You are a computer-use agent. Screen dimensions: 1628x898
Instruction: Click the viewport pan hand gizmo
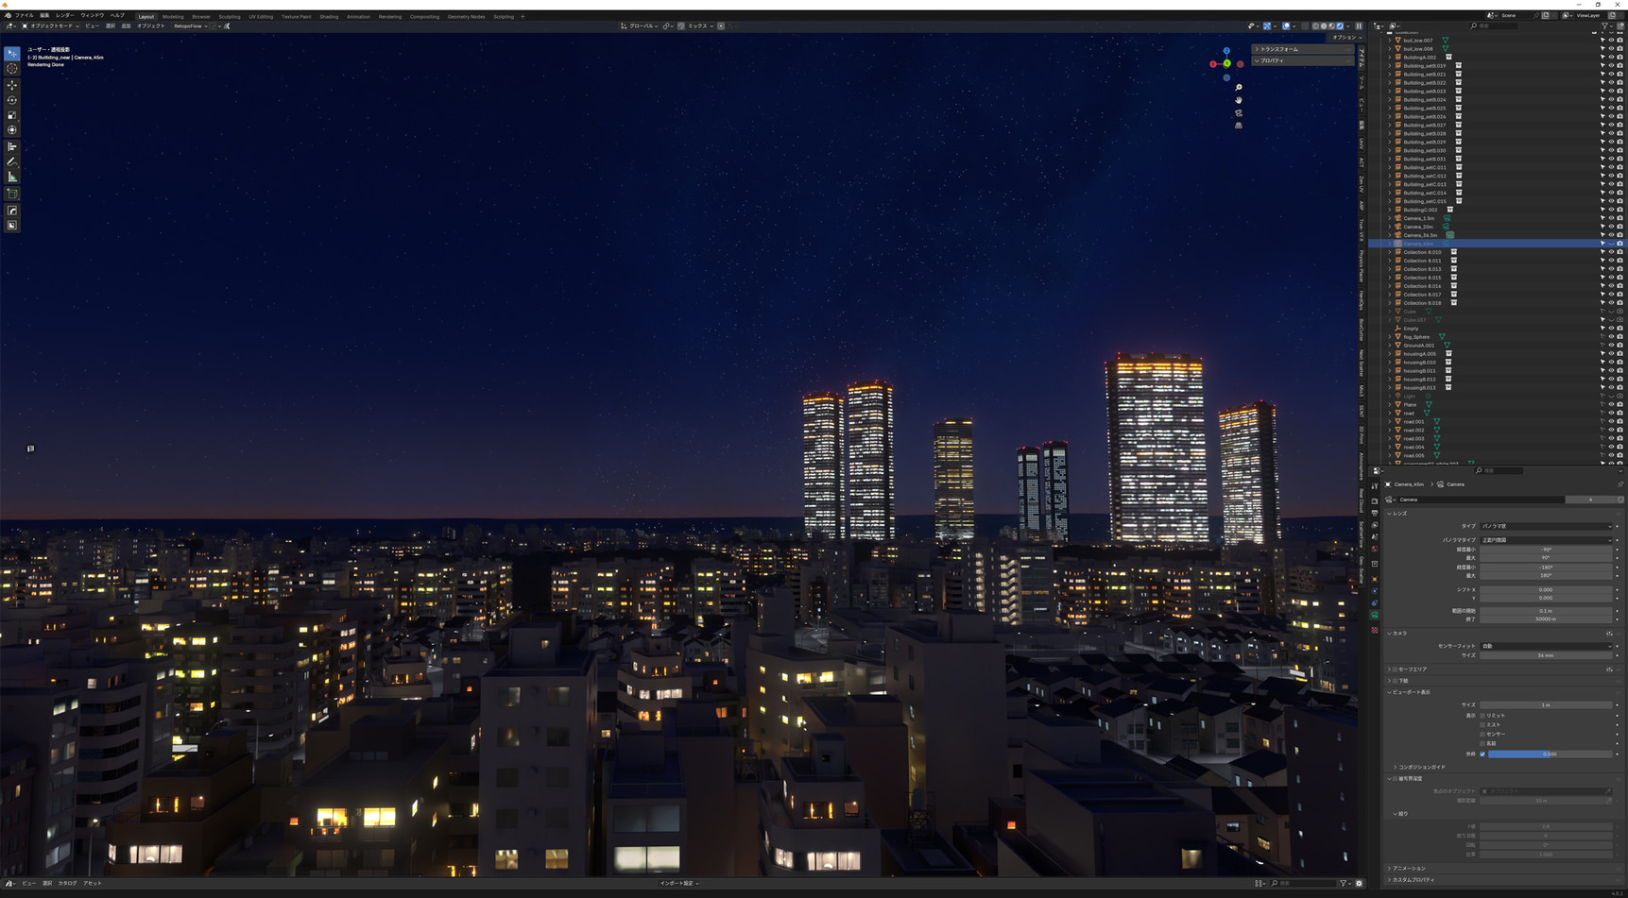coord(1239,100)
